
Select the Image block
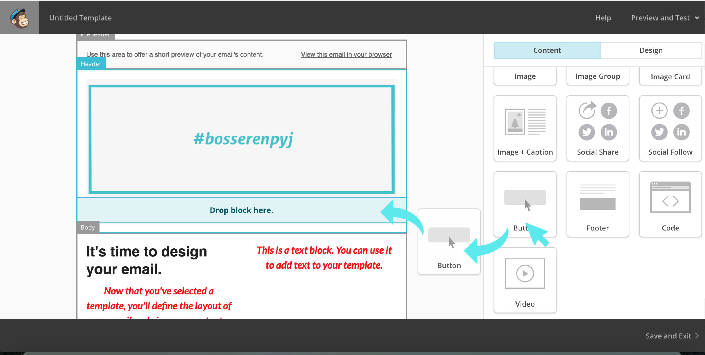point(525,76)
